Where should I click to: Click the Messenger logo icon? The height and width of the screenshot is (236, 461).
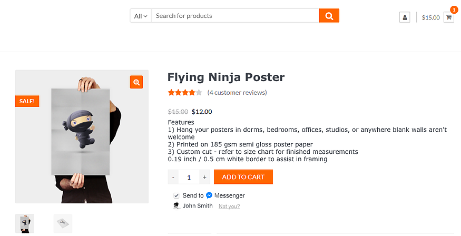pos(209,195)
